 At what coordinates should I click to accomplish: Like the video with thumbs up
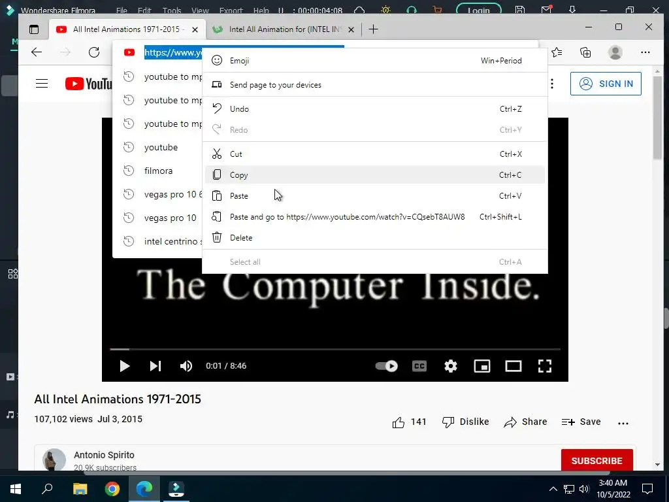coord(398,422)
